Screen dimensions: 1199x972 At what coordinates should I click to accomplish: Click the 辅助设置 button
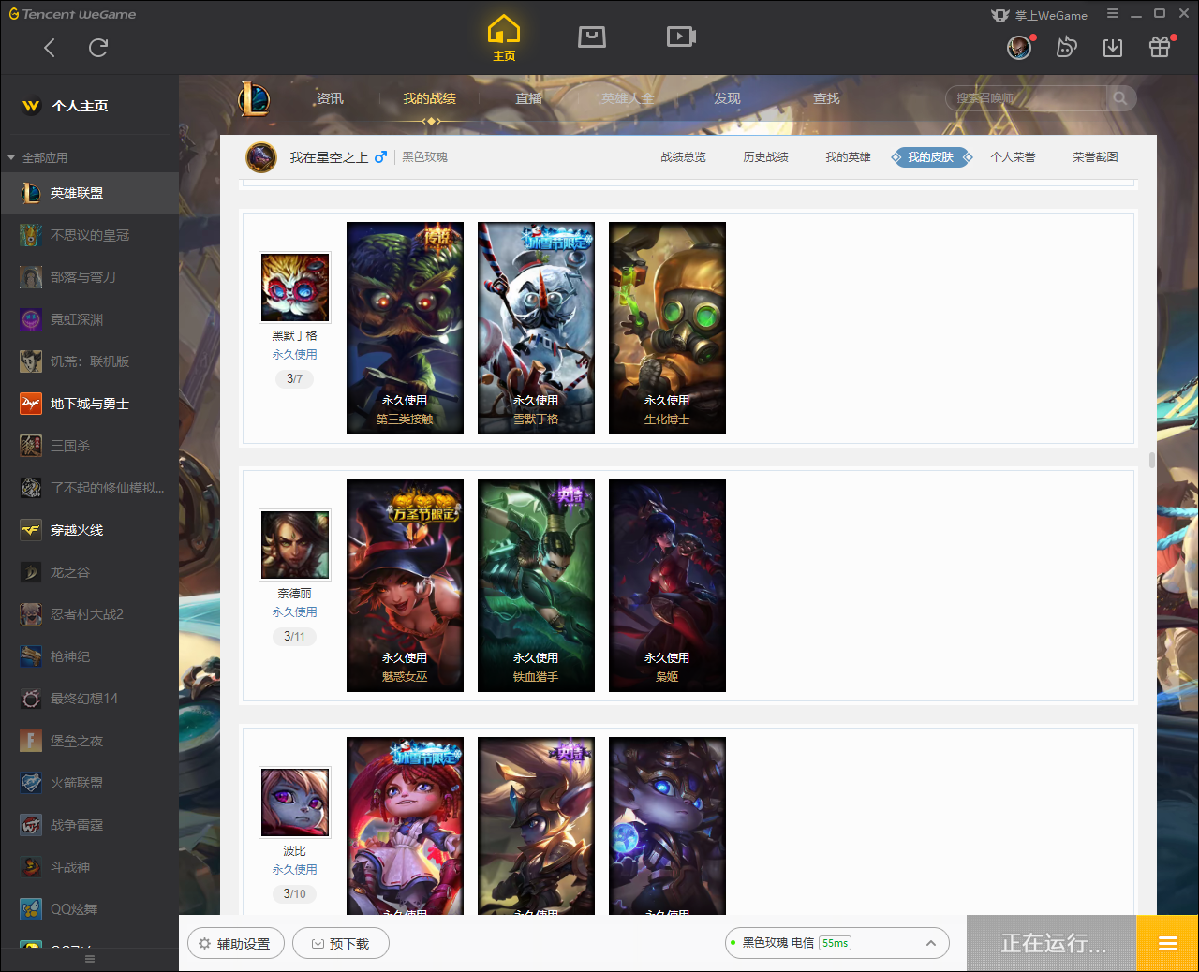[x=235, y=943]
